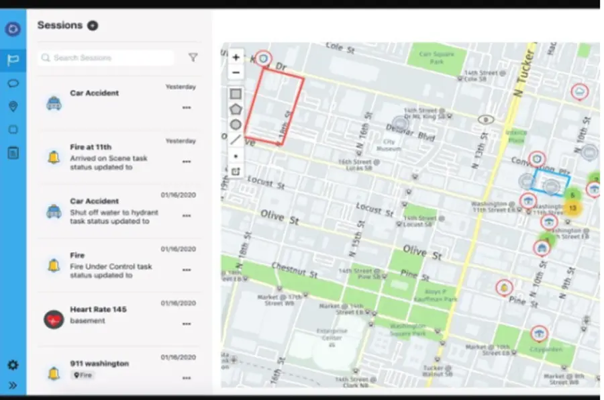
Task: Zoom in on the map
Action: [236, 58]
